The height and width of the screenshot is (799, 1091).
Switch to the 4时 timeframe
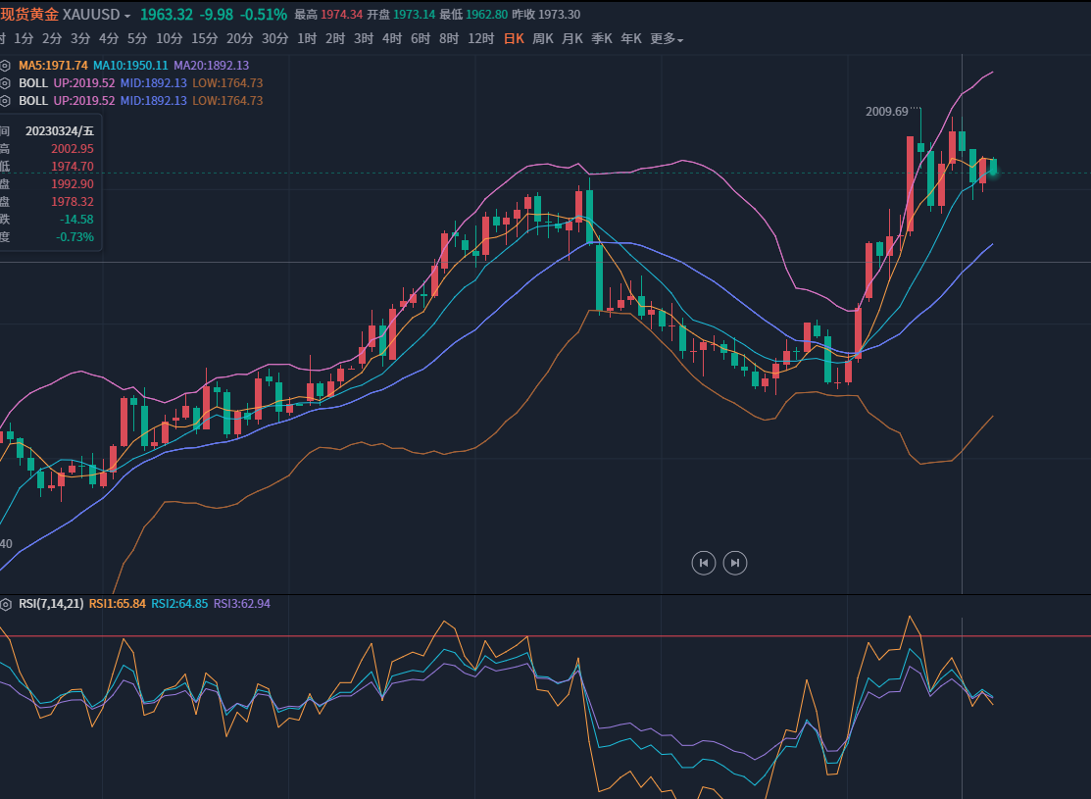point(392,39)
